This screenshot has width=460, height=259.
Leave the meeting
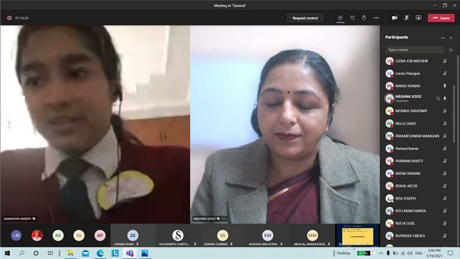point(441,18)
